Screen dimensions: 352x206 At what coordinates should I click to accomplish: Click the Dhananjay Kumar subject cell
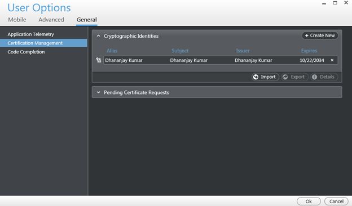pyautogui.click(x=188, y=60)
